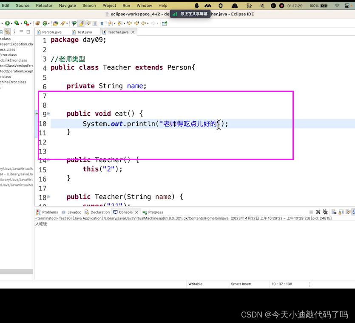Screen dimensions: 355x323
Task: Toggle Scroll Lock in the Console view
Action: pos(341,212)
